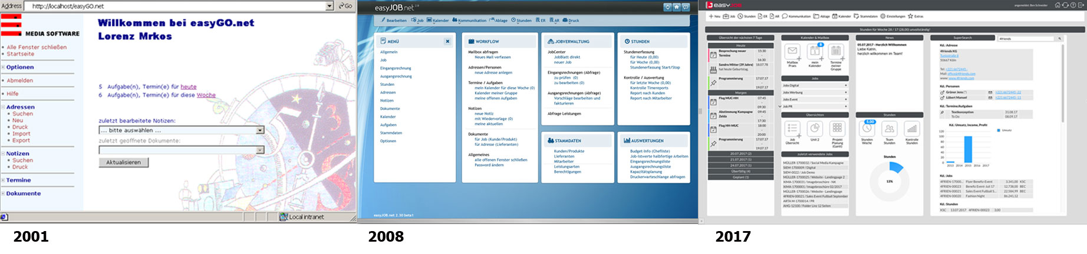Click 'Stundenerfassung Start/Stop' in Stunden panel
1087x254 pixels.
655,67
